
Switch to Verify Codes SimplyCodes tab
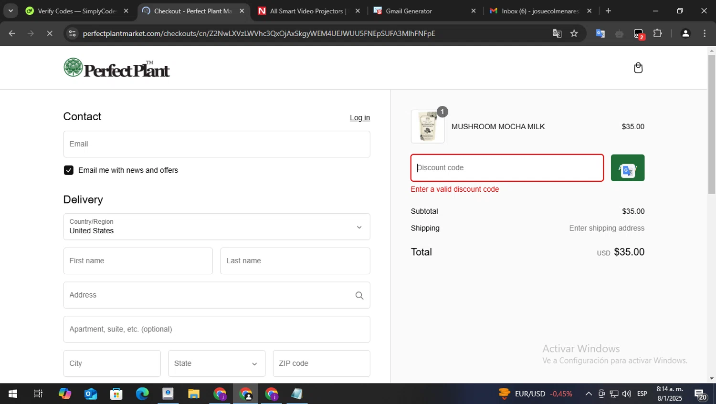pos(77,10)
